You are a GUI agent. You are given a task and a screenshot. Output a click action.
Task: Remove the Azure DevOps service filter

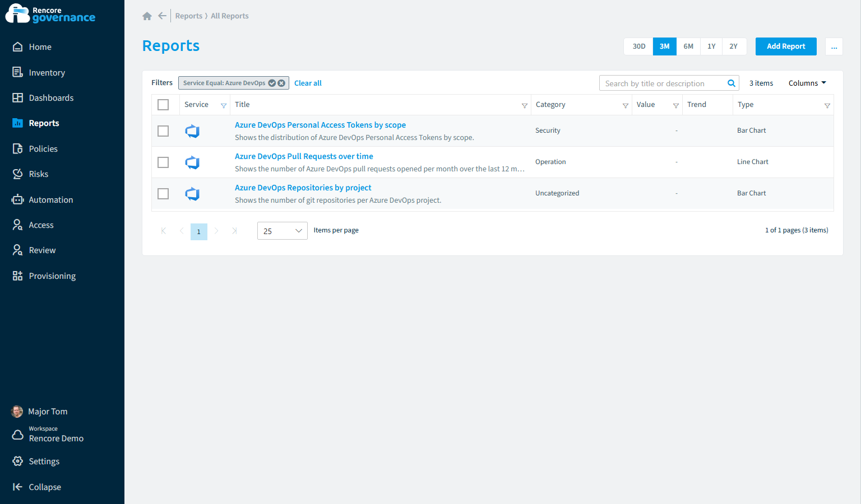pos(281,83)
